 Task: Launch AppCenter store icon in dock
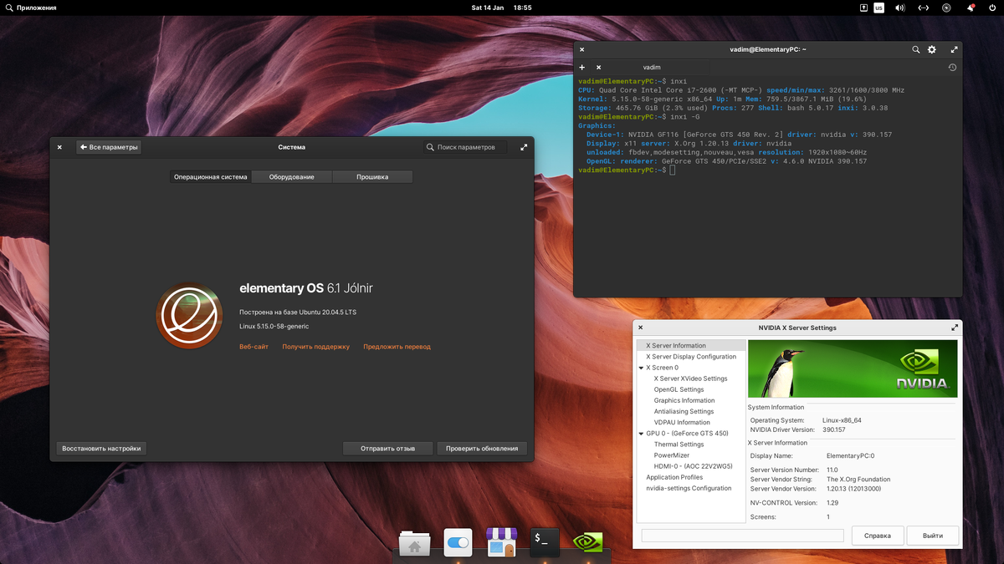click(x=501, y=543)
